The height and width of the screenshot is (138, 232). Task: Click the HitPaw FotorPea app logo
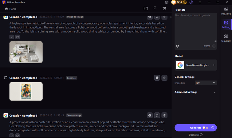click(x=4, y=2)
